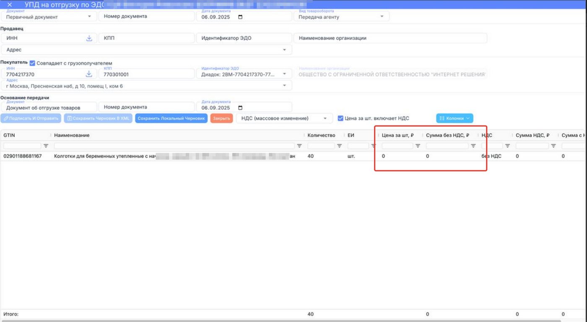Open the GTIN column filter icon
The height and width of the screenshot is (322, 587).
[x=46, y=146]
